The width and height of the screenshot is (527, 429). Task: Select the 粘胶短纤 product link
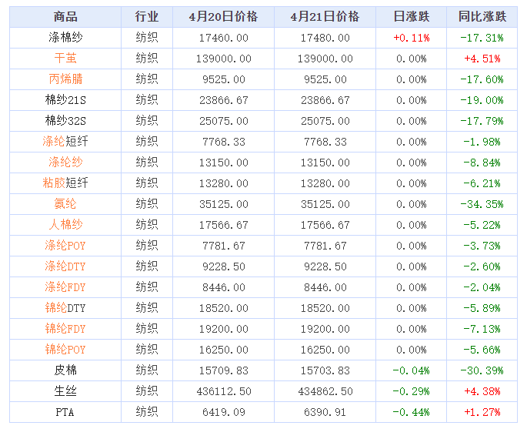(x=65, y=183)
